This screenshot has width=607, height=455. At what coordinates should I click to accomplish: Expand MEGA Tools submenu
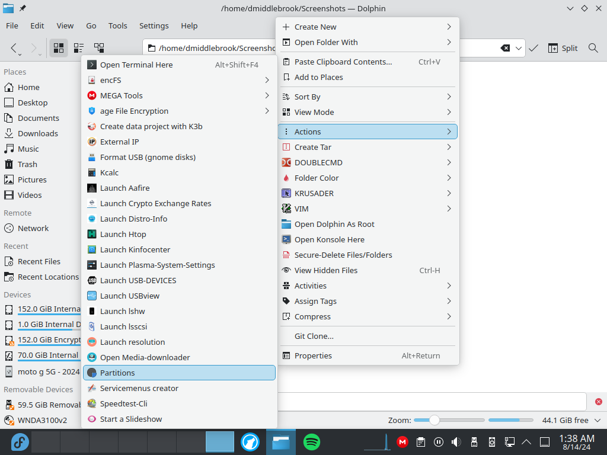(x=179, y=95)
